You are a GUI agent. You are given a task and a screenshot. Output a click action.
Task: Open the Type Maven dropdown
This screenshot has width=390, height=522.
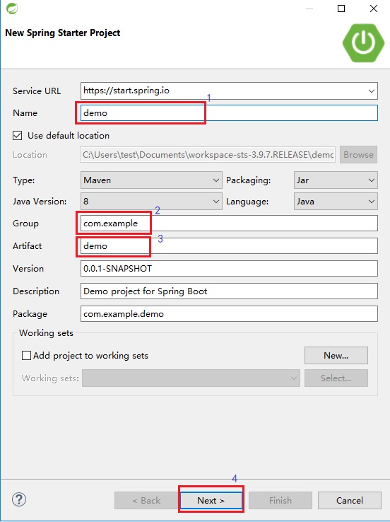[x=151, y=180]
